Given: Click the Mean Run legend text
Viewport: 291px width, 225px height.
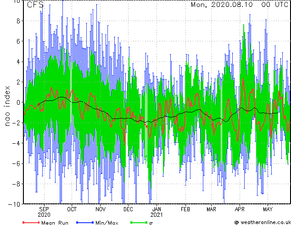Looking at the screenshot, I should 55,223.
